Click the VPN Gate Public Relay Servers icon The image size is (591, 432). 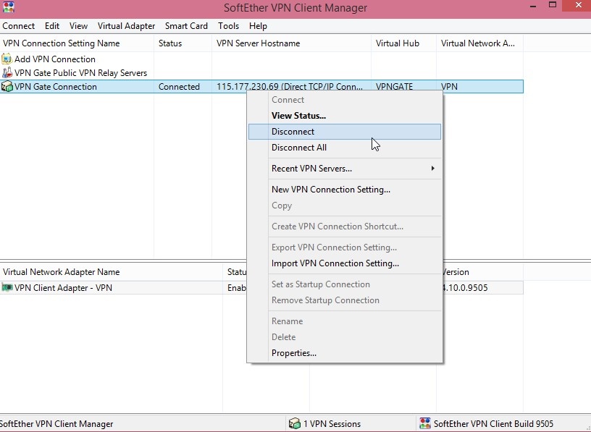[x=7, y=72]
